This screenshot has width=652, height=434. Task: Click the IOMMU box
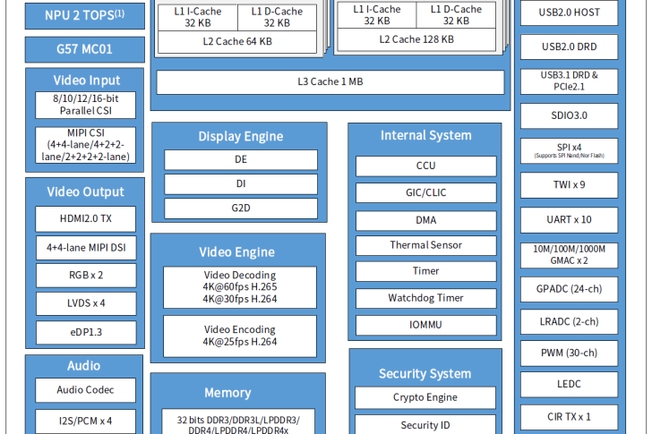coord(425,324)
